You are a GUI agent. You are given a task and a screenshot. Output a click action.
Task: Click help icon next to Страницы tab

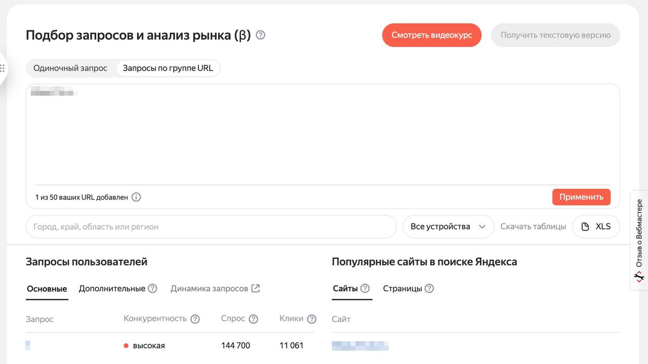[x=429, y=289]
